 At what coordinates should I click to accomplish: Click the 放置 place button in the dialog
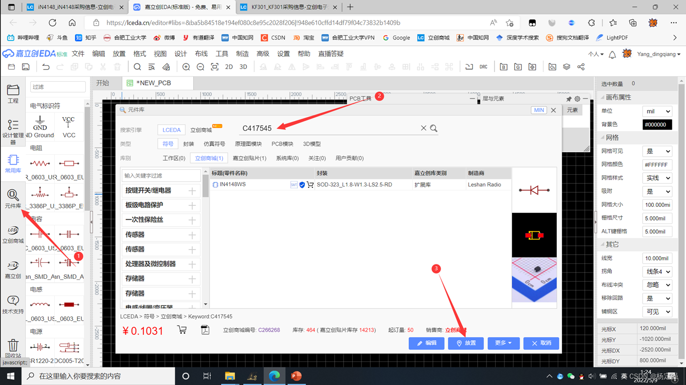click(x=466, y=343)
